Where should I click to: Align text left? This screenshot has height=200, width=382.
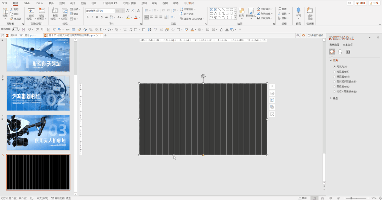[146, 17]
